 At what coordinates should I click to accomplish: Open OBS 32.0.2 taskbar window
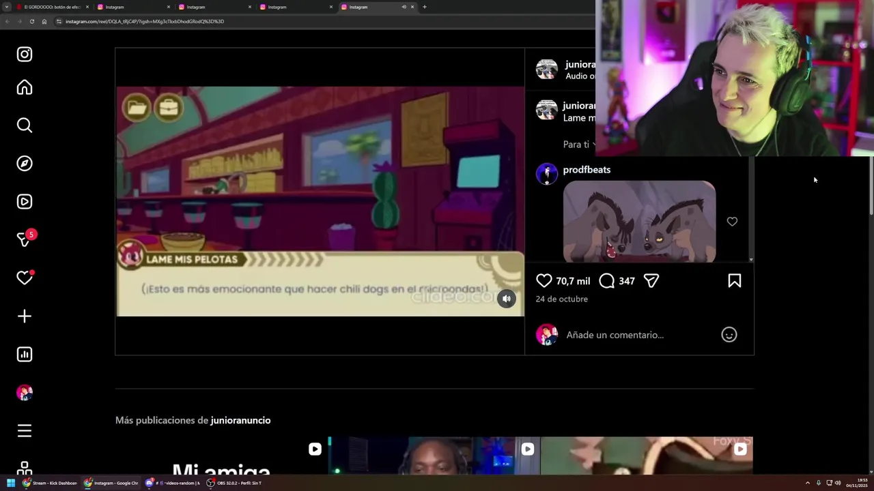pyautogui.click(x=234, y=483)
